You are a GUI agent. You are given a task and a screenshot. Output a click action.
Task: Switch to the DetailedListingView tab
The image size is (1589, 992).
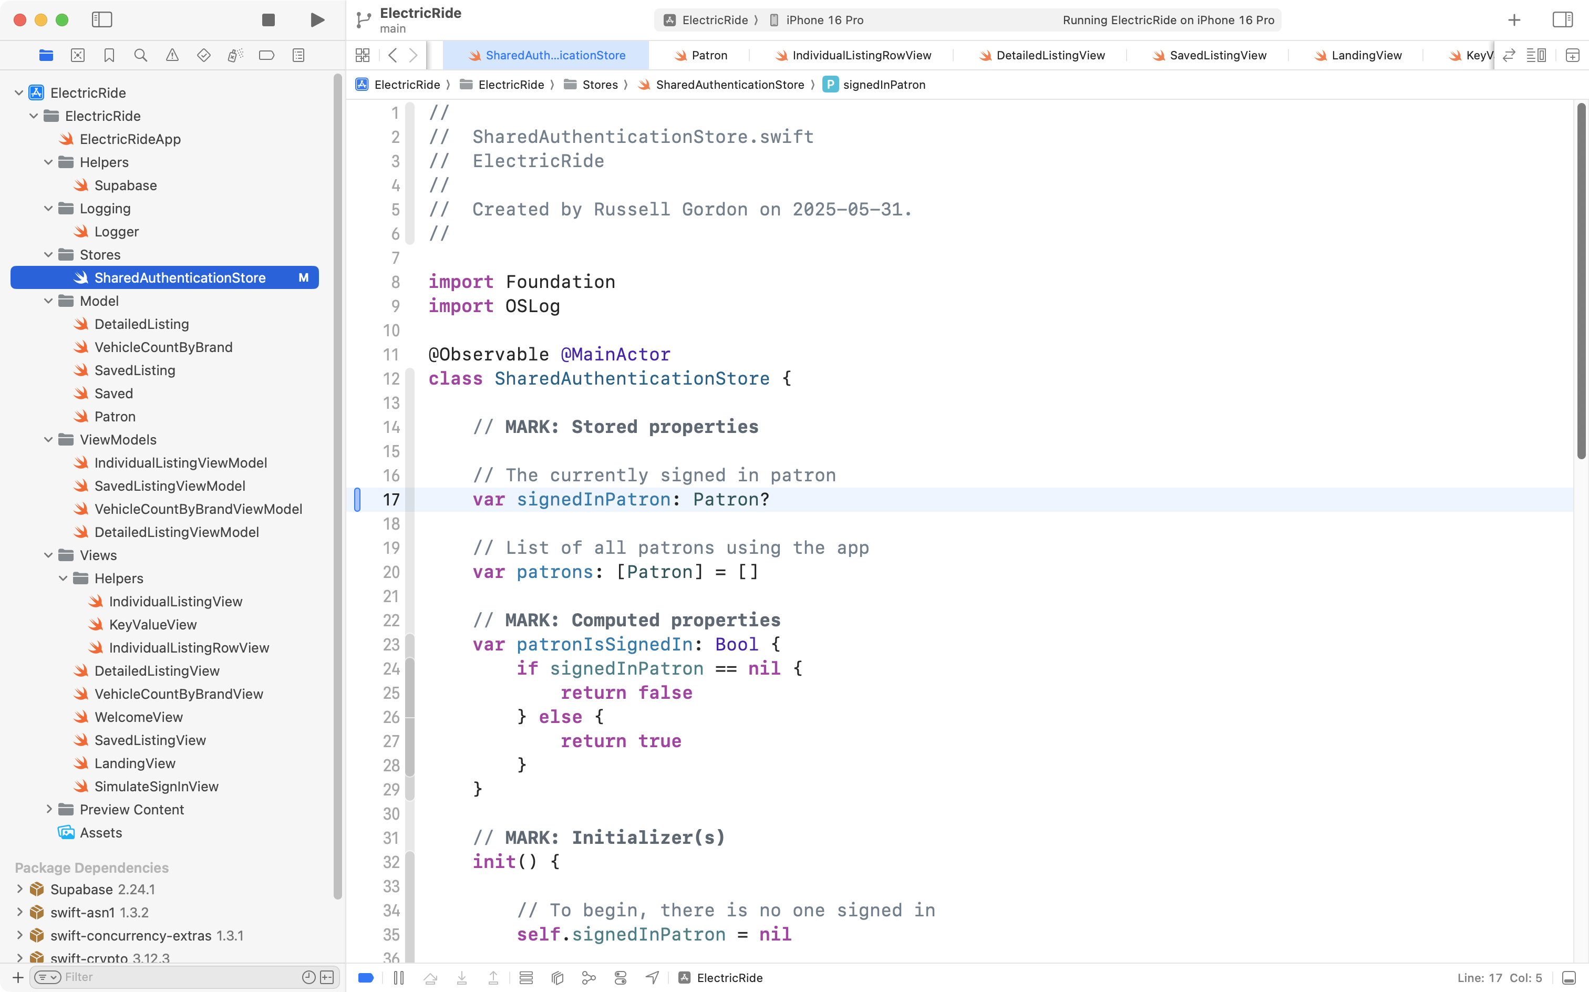tap(1050, 55)
